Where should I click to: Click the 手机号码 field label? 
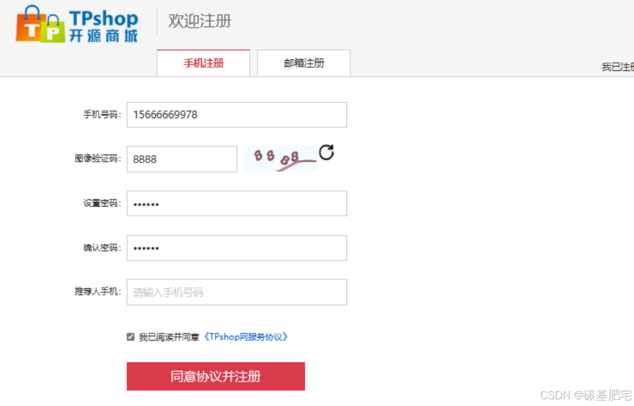click(102, 115)
